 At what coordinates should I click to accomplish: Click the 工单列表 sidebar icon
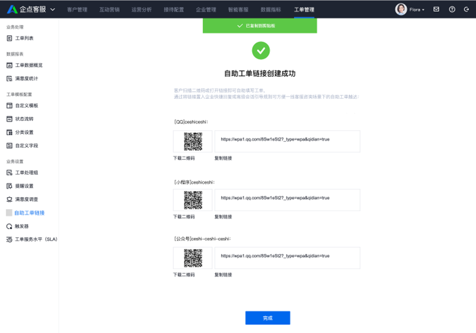point(9,38)
